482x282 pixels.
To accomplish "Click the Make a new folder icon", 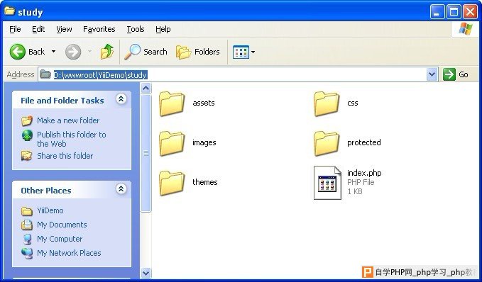I will 27,120.
